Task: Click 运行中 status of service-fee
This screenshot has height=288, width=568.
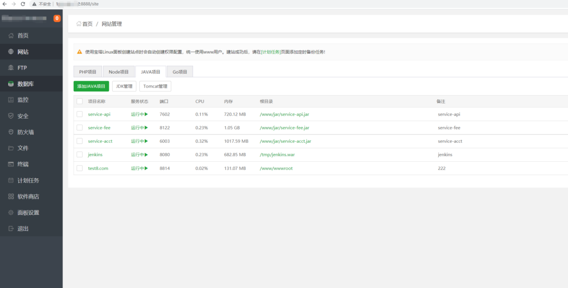Action: tap(139, 127)
